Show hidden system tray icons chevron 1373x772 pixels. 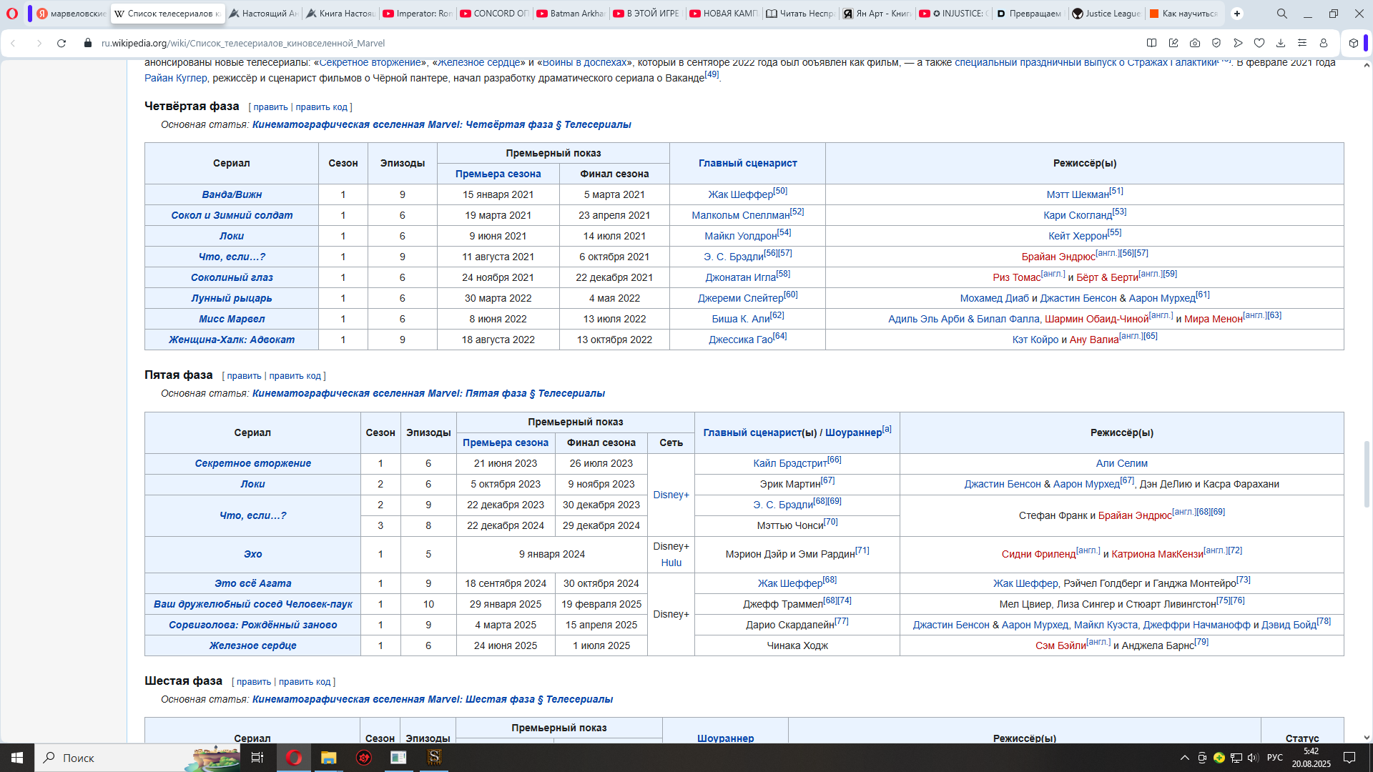coord(1184,758)
